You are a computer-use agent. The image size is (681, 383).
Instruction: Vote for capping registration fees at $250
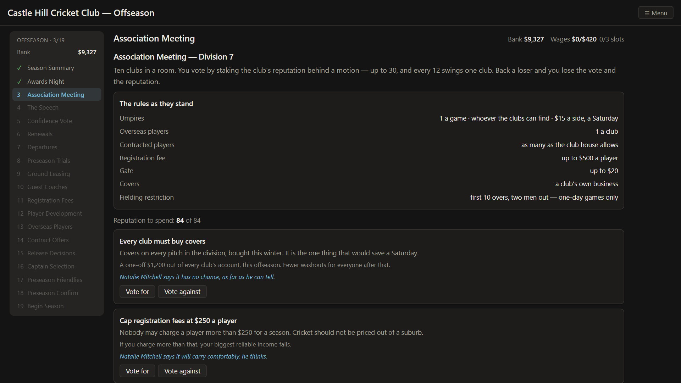pos(137,371)
